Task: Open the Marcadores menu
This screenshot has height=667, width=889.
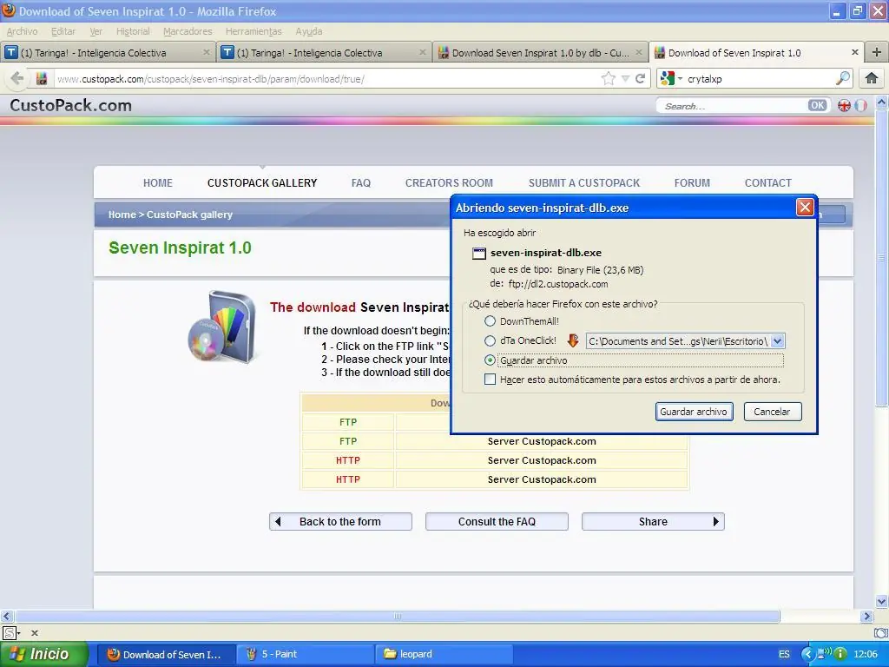Action: [188, 31]
